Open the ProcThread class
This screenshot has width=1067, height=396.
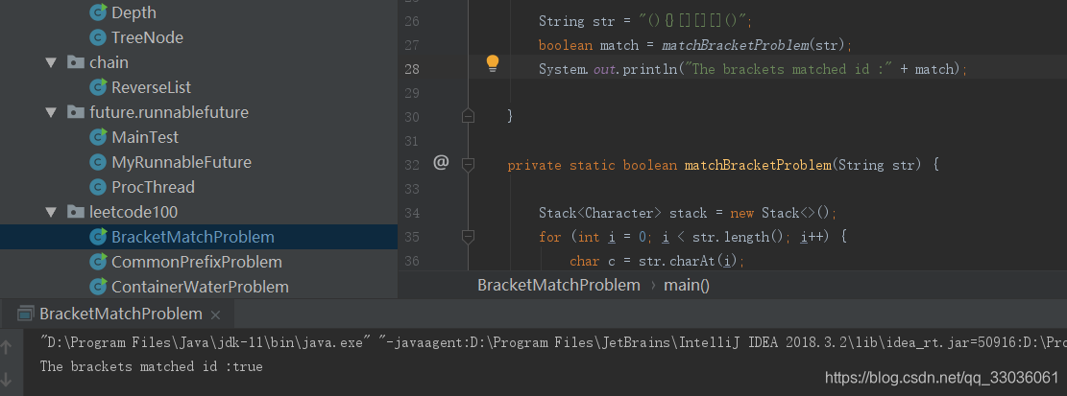(153, 187)
